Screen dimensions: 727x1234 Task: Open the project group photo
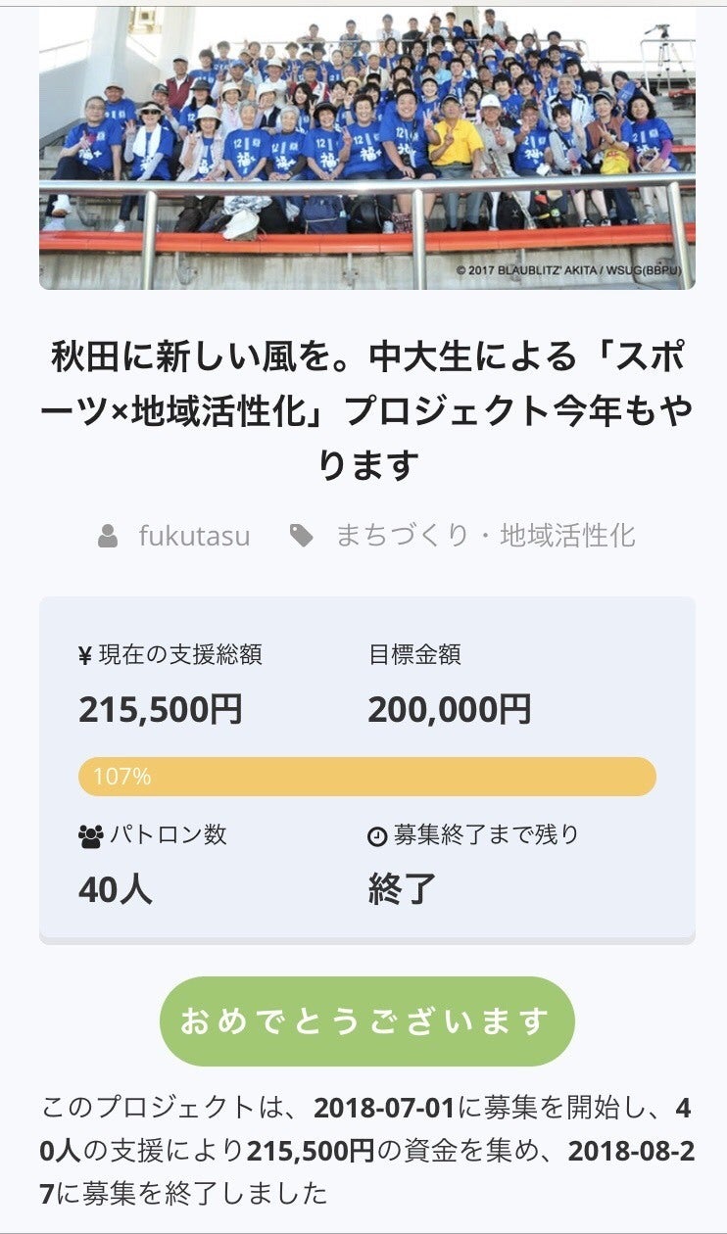point(367,149)
